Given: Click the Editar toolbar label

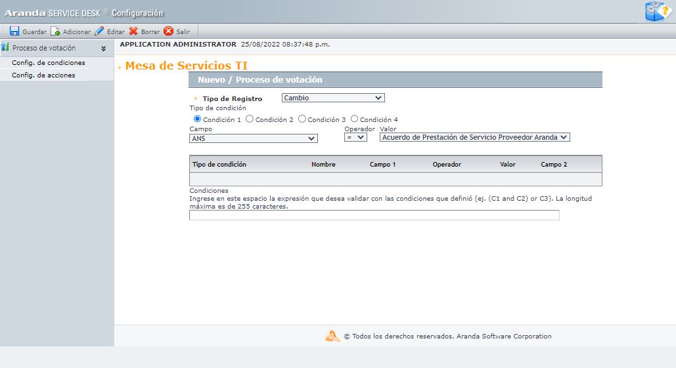Looking at the screenshot, I should (116, 32).
